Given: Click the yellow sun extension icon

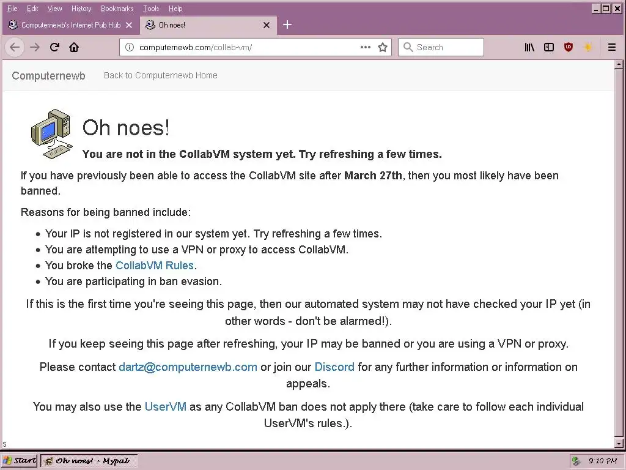Looking at the screenshot, I should (588, 47).
